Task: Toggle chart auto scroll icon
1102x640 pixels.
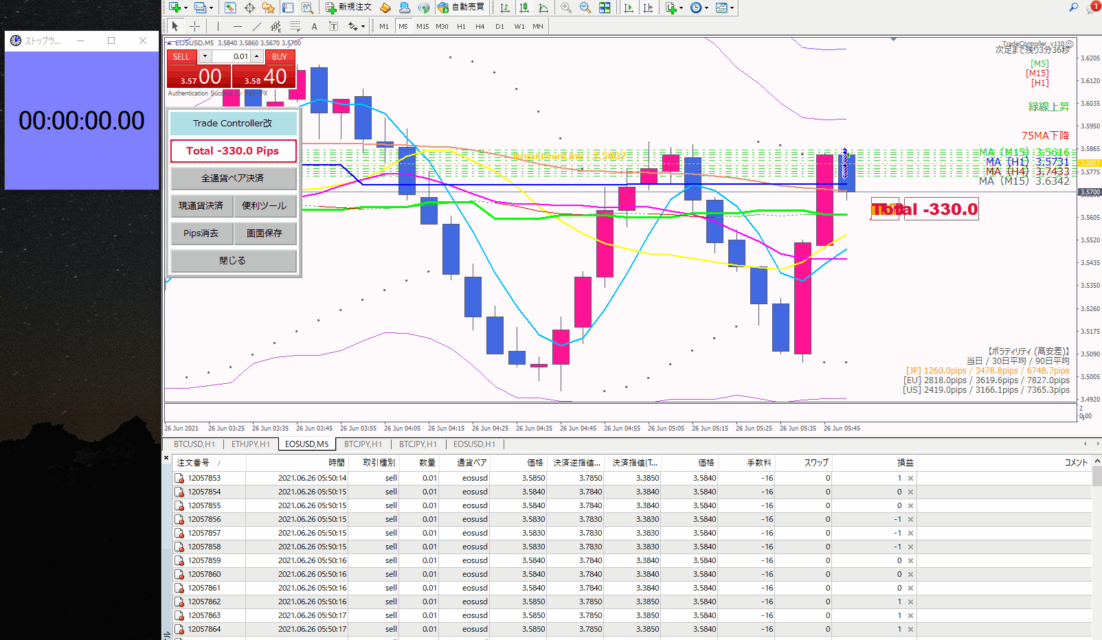Action: [629, 8]
